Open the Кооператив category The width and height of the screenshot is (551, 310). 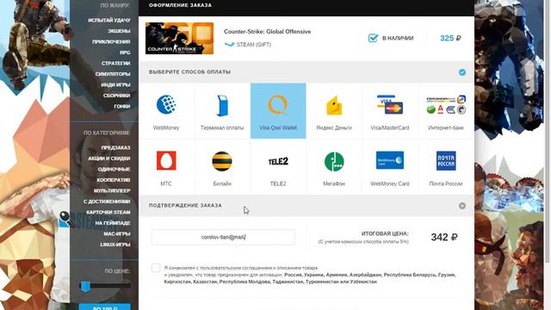(113, 180)
